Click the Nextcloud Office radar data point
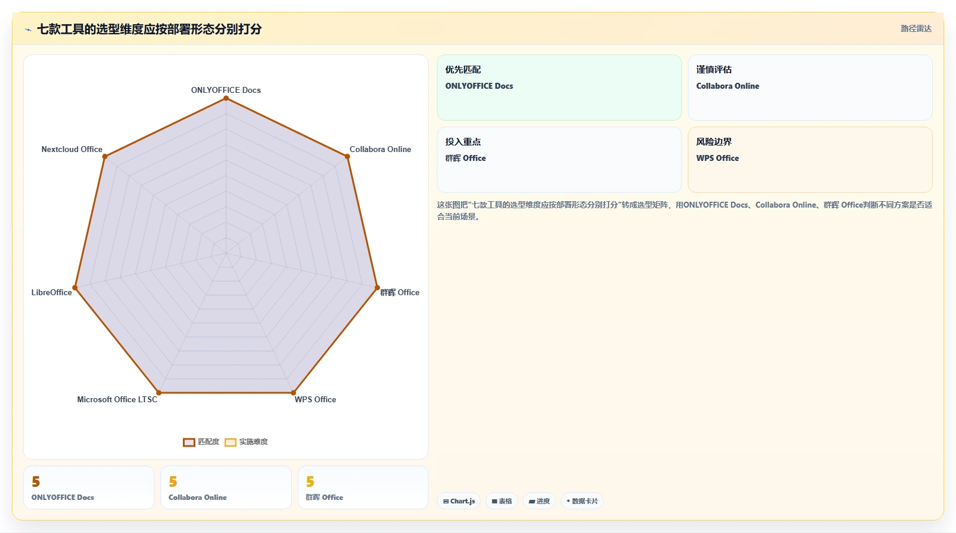This screenshot has width=956, height=533. 105,156
